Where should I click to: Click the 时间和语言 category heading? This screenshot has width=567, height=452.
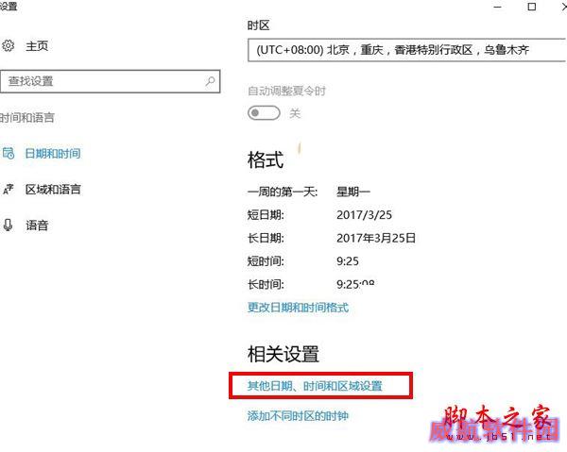point(26,117)
